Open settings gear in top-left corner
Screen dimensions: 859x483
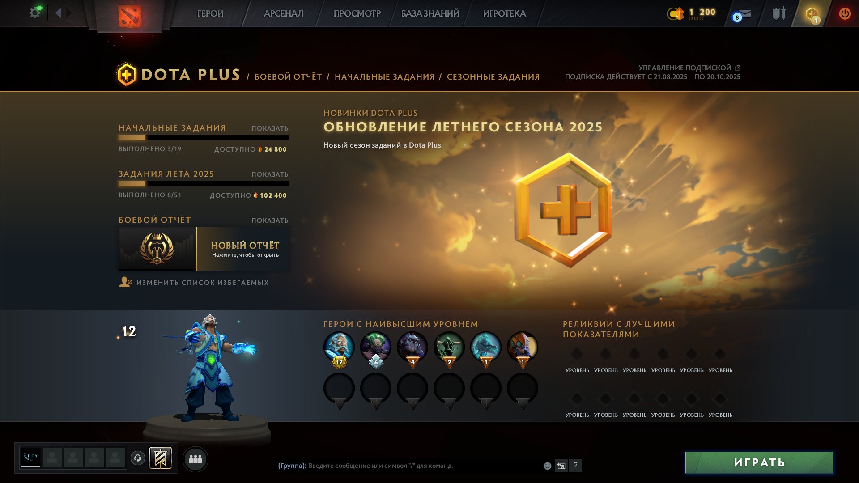pyautogui.click(x=35, y=13)
